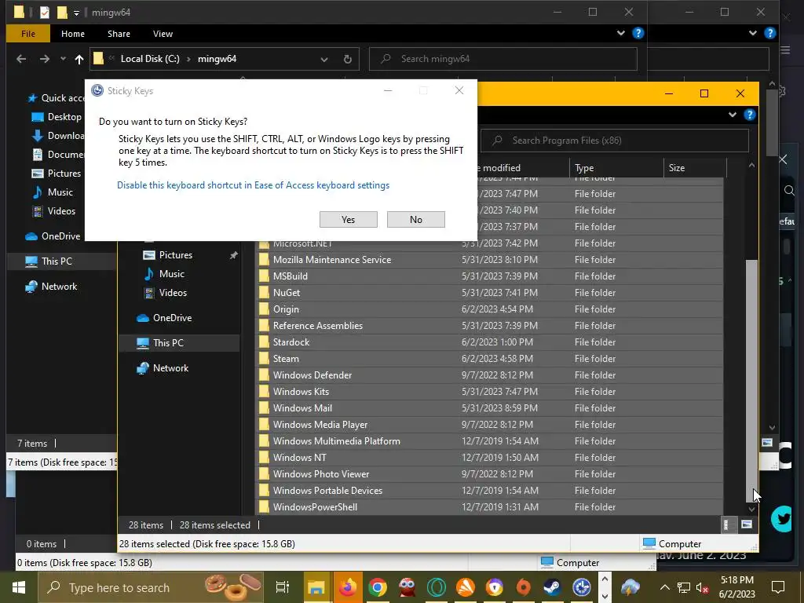
Task: Select This PC in the mingw64 sidebar
Action: click(x=49, y=261)
